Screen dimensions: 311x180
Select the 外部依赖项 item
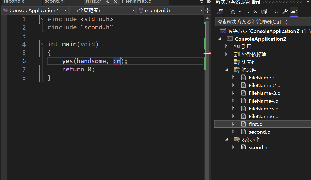click(x=254, y=54)
